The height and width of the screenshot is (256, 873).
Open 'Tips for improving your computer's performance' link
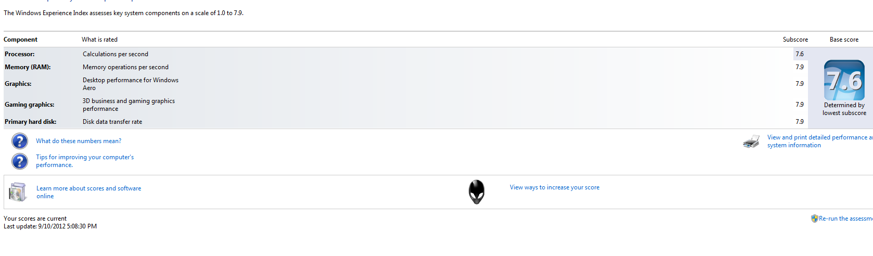click(x=85, y=161)
